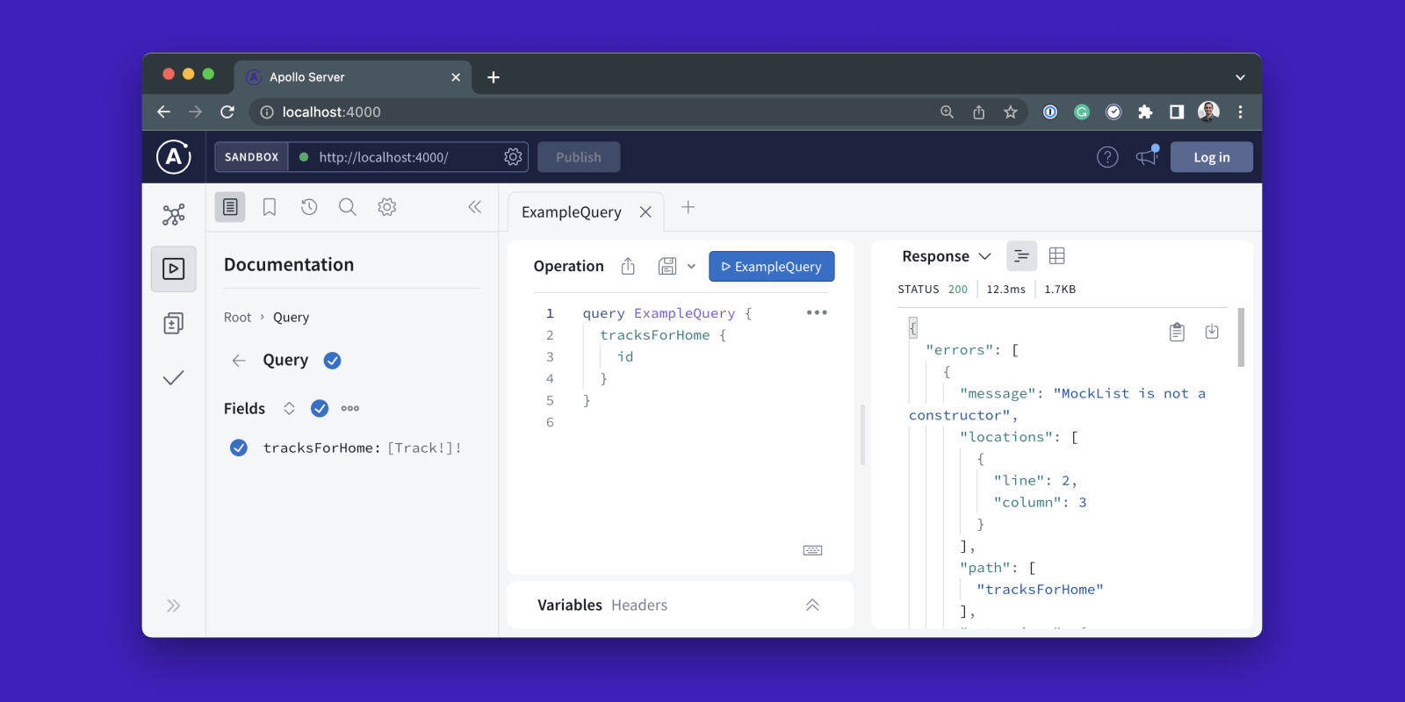1405x702 pixels.
Task: Select the Apollo Server browser tab
Action: click(352, 76)
